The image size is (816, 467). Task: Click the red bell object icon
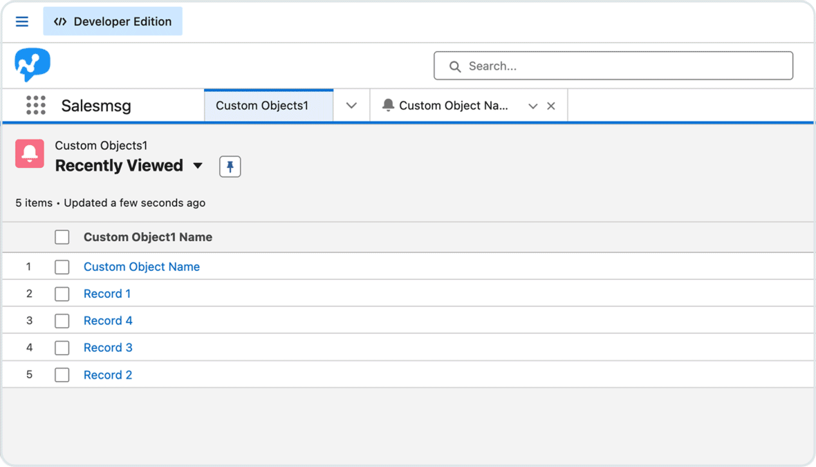point(29,153)
